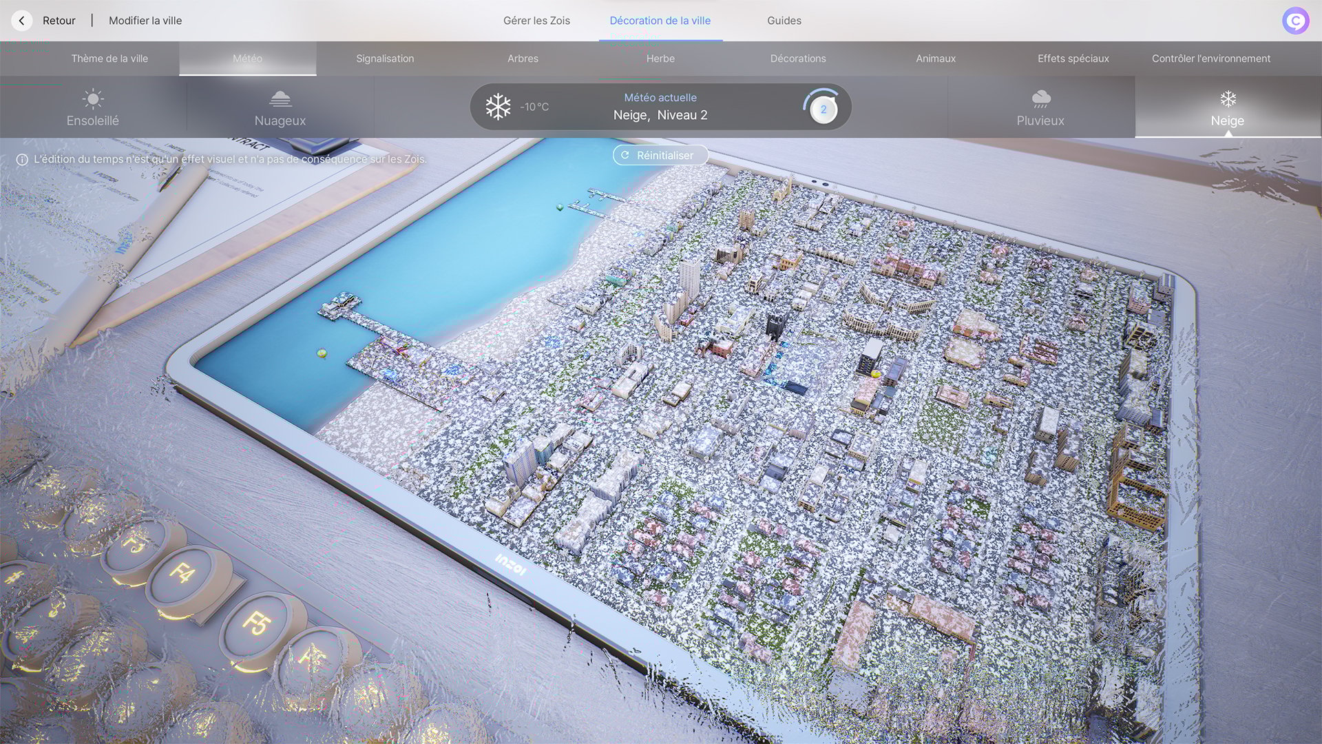Open the profile avatar icon
1322x744 pixels.
pyautogui.click(x=1295, y=21)
